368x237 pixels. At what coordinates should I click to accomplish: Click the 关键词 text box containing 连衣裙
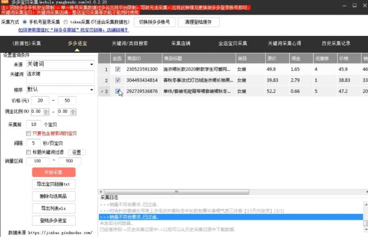coord(60,77)
